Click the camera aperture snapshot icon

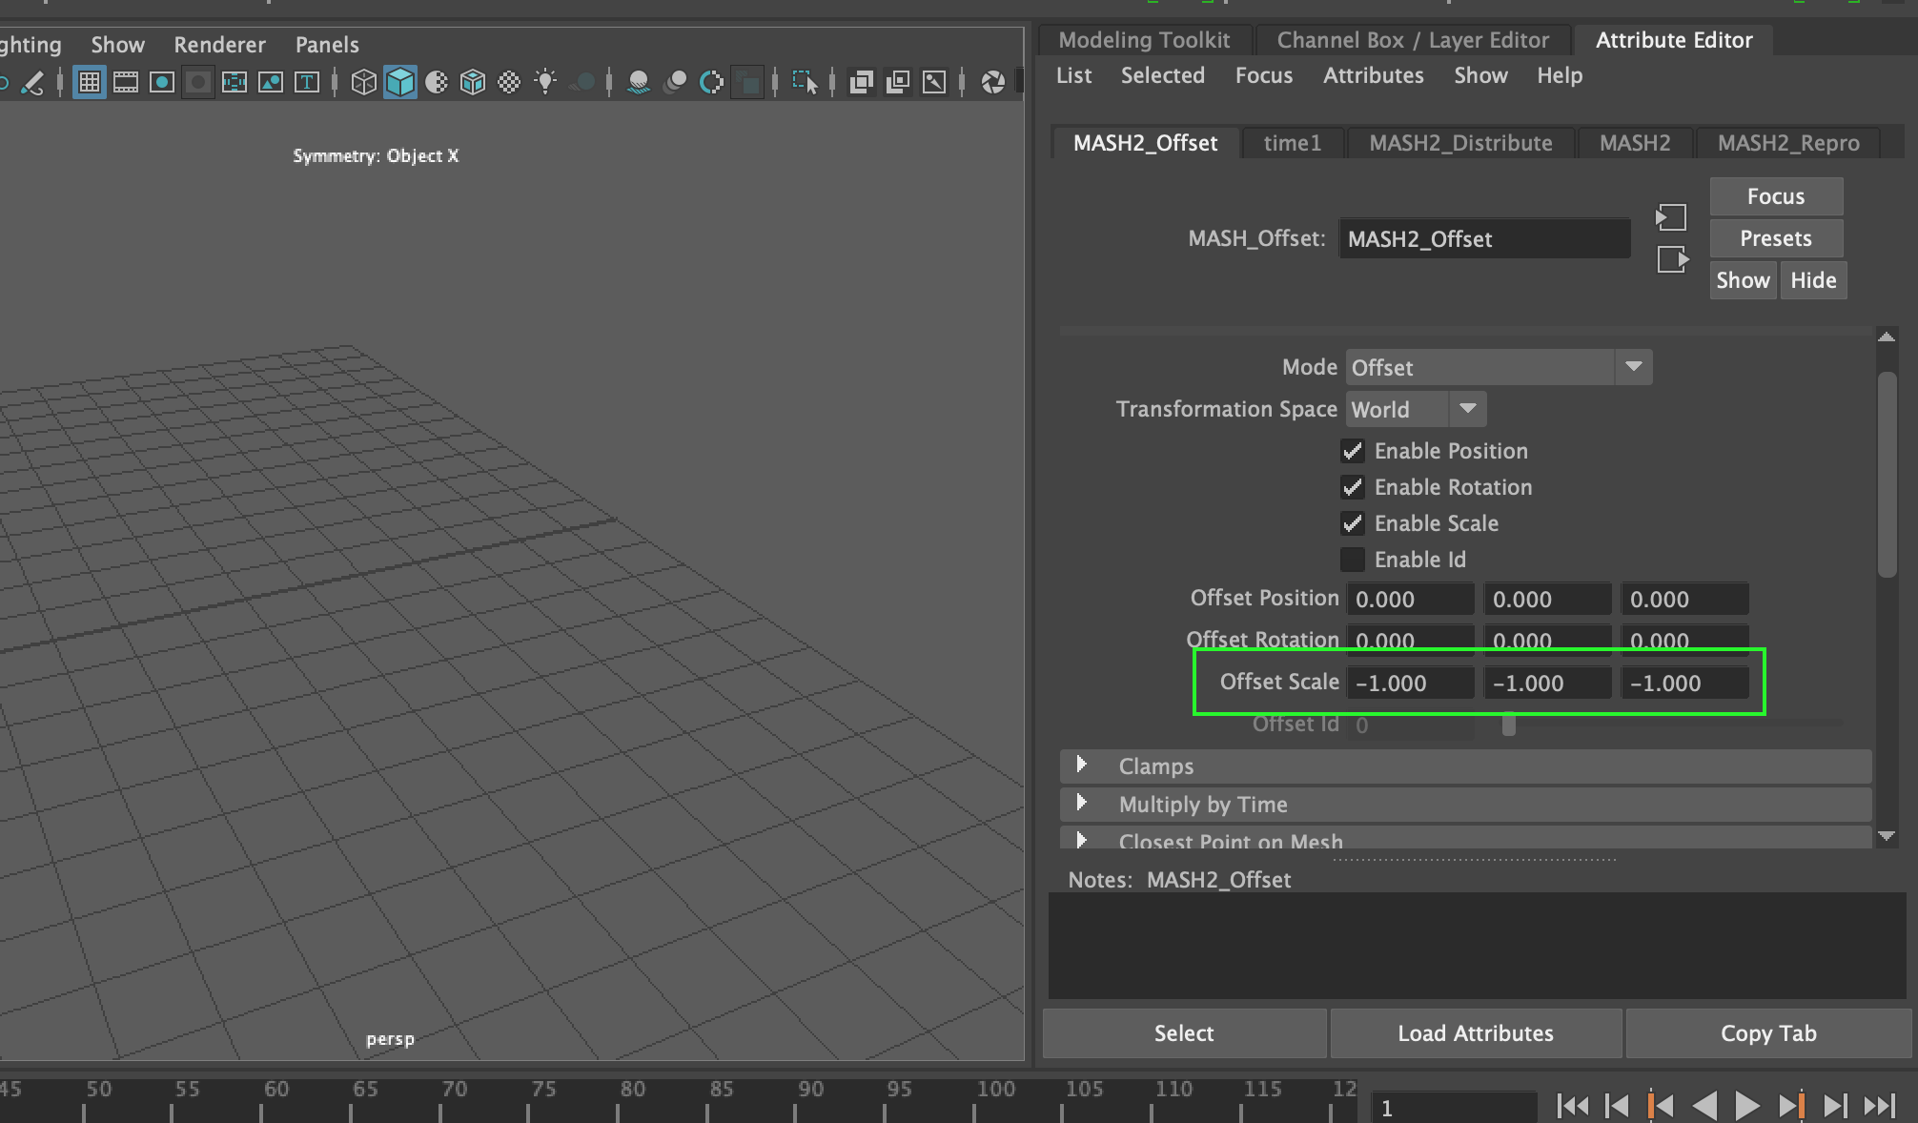992,83
